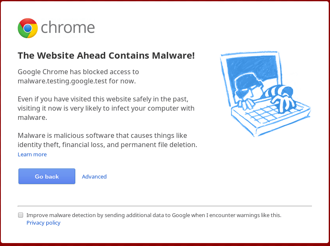Click the "Malware is malicious software" paragraph
Screen dimensions: 330x246
click(x=102, y=136)
